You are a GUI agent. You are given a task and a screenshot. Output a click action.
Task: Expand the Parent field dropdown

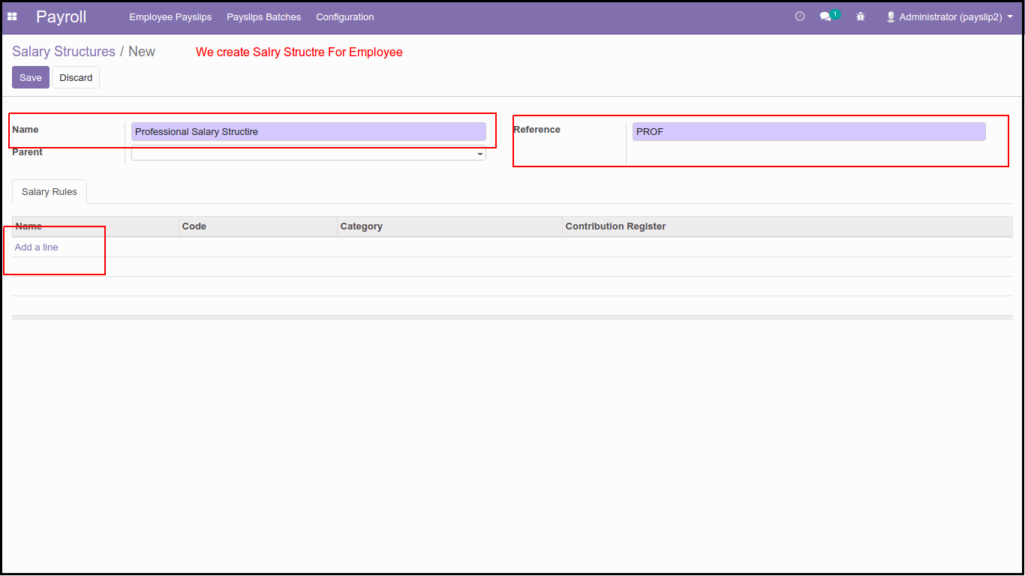(x=480, y=154)
